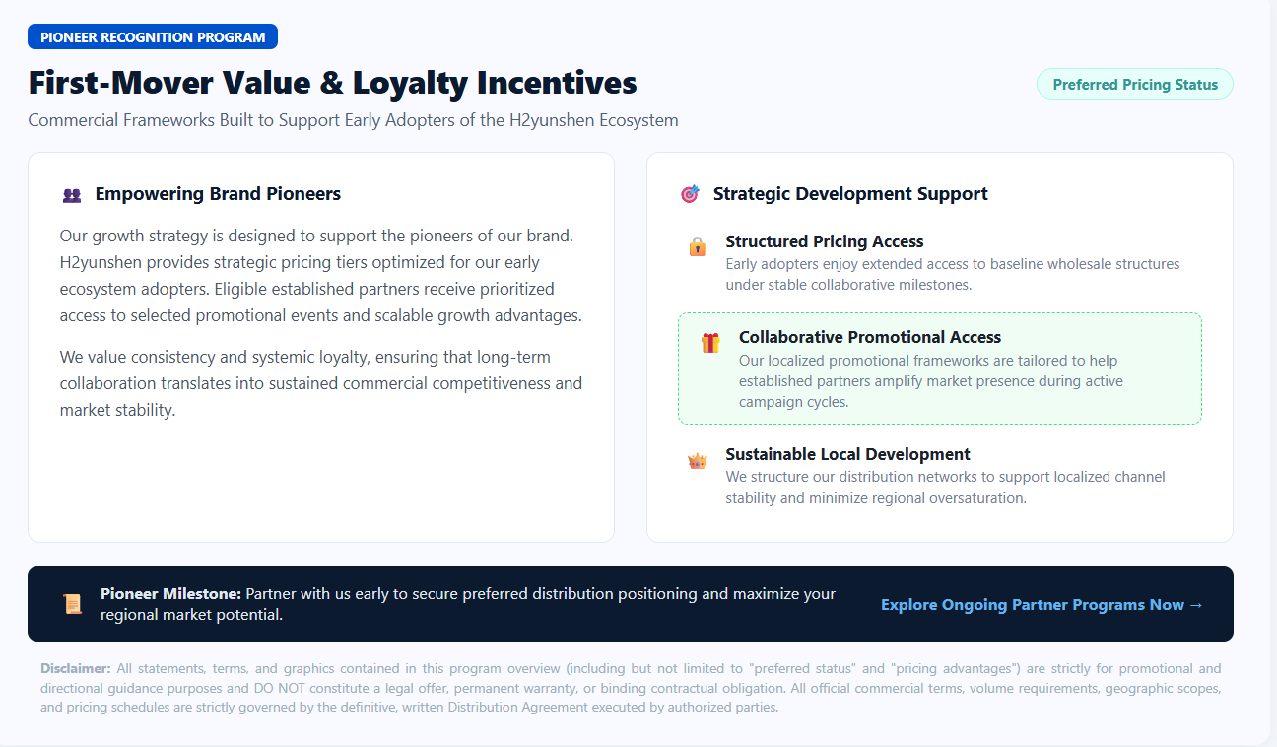Click the Strategic Development Support heading
The height and width of the screenshot is (747, 1277).
point(850,194)
